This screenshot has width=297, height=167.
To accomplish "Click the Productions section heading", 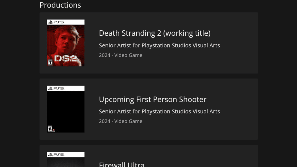I will coord(60,5).
